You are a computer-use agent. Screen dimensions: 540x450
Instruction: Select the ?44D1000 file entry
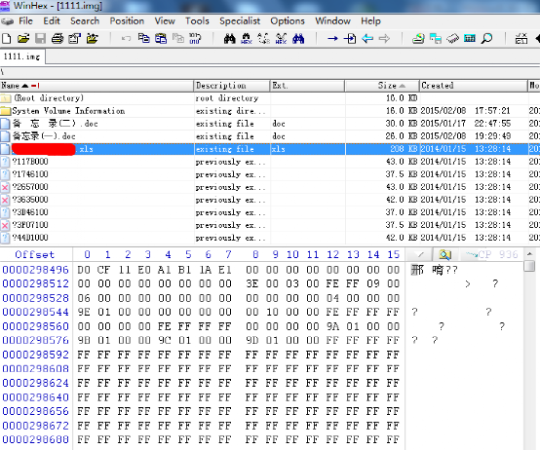270,238
